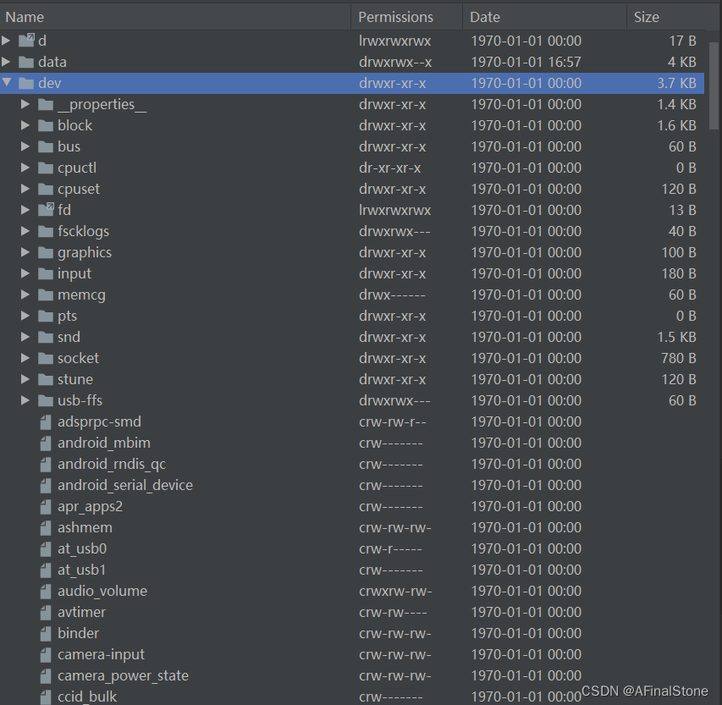This screenshot has height=705, width=722.
Task: Click date 1970-01-01 16:57 of data
Action: [526, 62]
